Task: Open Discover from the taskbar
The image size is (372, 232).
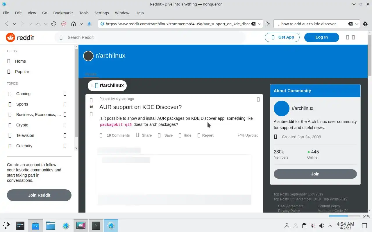Action: (35, 225)
